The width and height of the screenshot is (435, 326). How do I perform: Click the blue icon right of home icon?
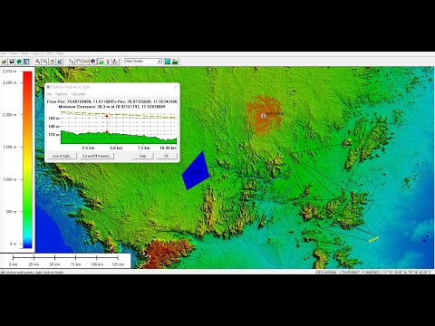(x=60, y=62)
